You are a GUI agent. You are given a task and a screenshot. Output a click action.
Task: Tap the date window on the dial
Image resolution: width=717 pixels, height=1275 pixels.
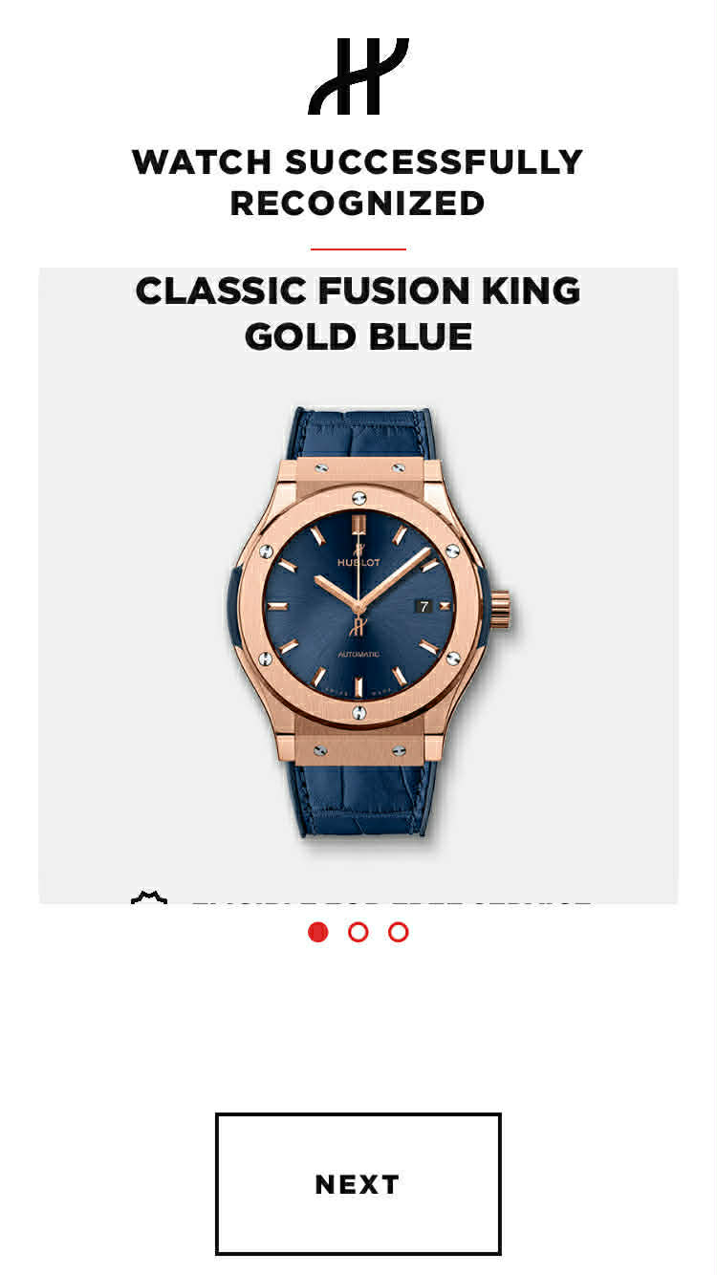(425, 606)
